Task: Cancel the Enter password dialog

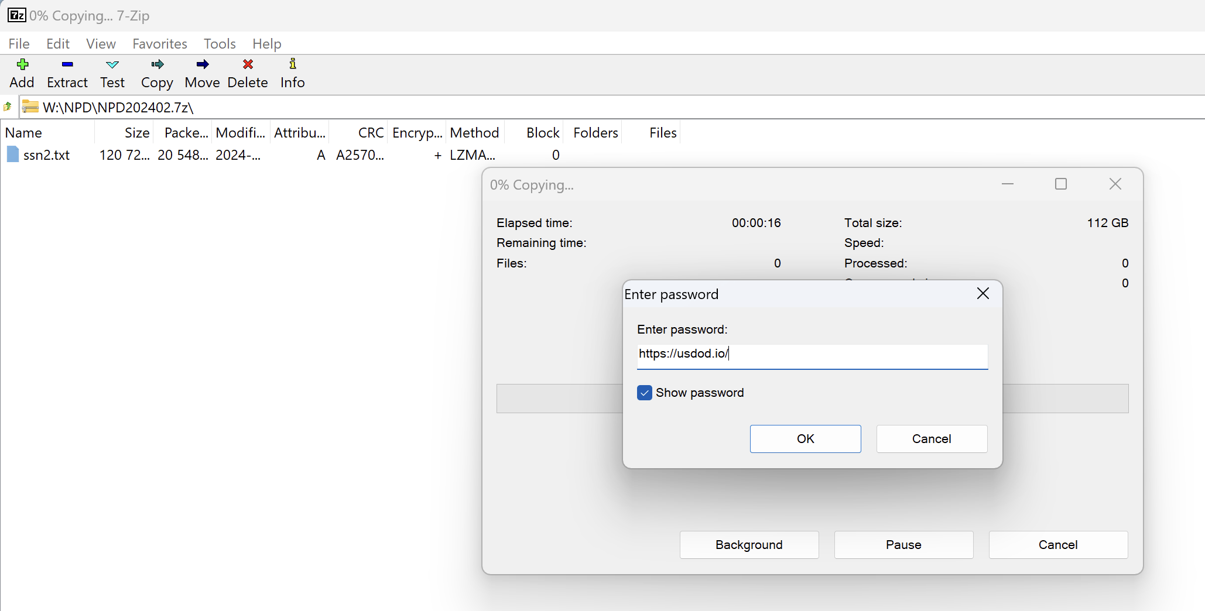Action: [932, 439]
